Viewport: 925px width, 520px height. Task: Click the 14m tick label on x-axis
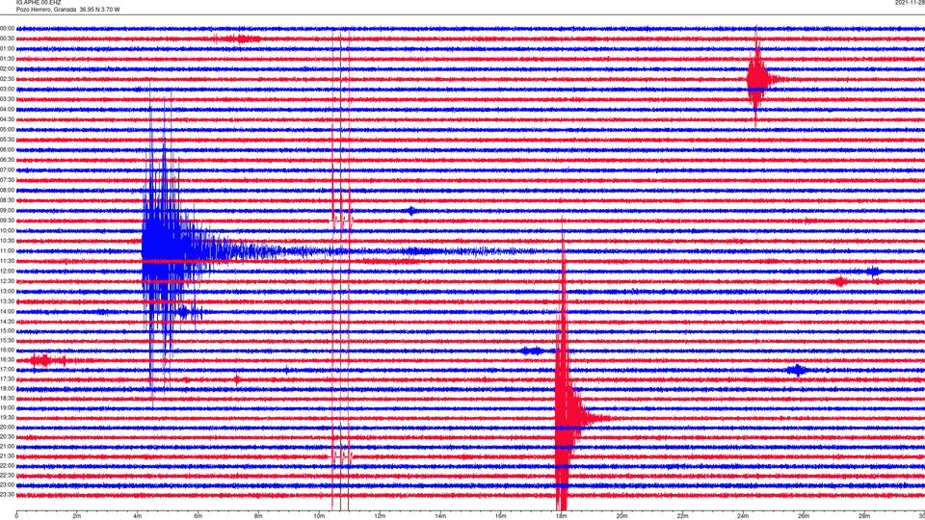pos(440,516)
